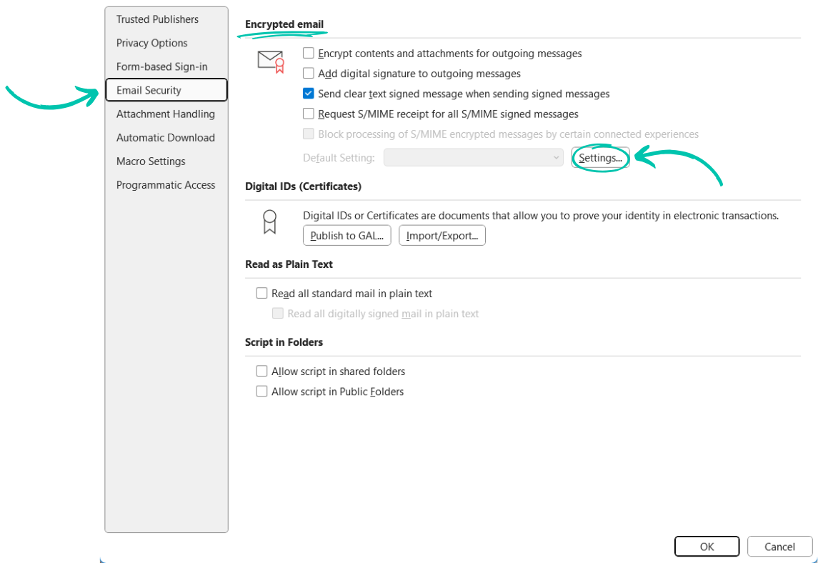Disable sending clear text signed messages

pyautogui.click(x=308, y=93)
